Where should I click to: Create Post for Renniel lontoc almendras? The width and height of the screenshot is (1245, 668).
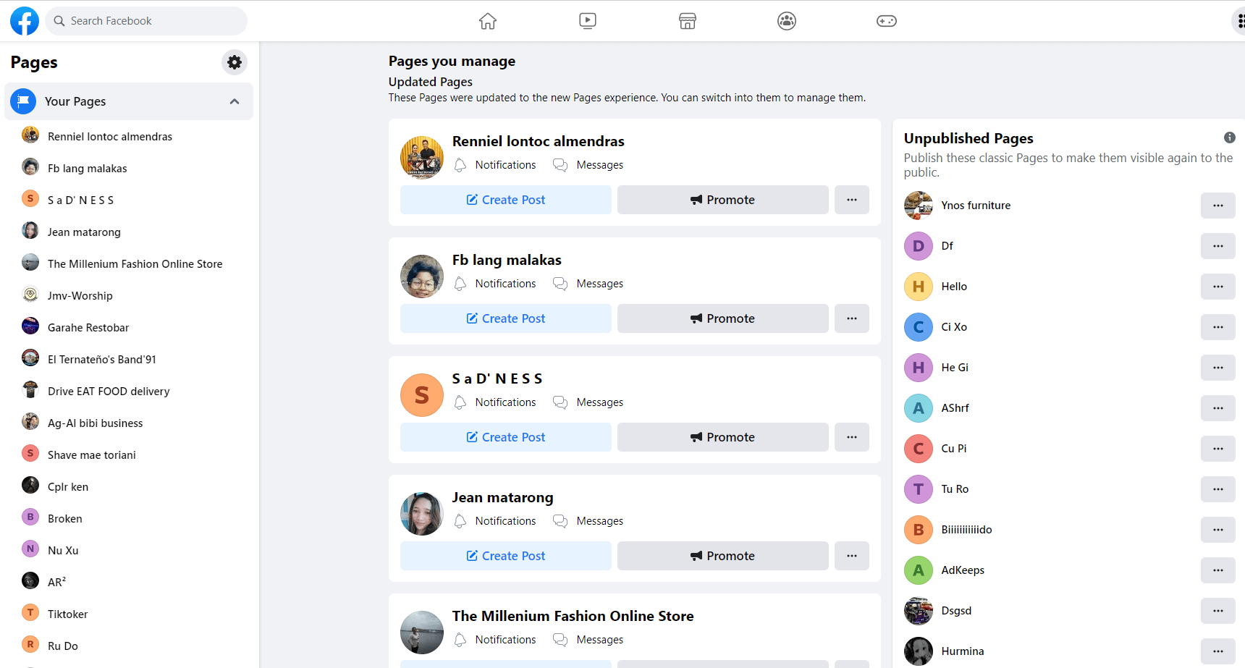[506, 200]
